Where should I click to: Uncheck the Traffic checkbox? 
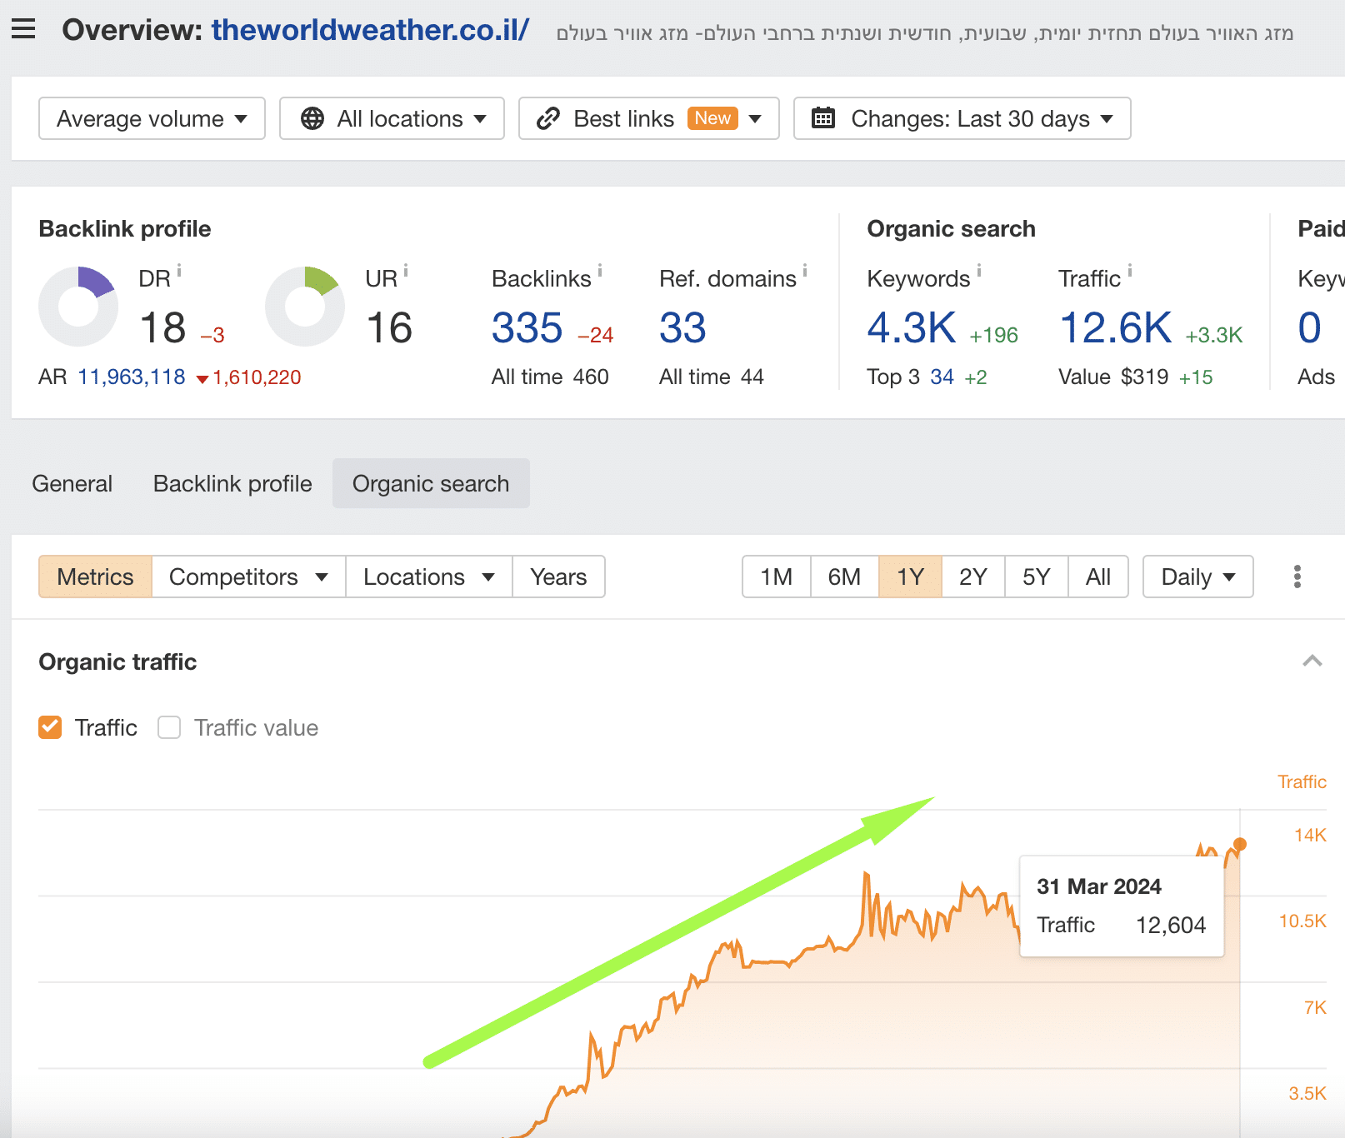pyautogui.click(x=50, y=727)
